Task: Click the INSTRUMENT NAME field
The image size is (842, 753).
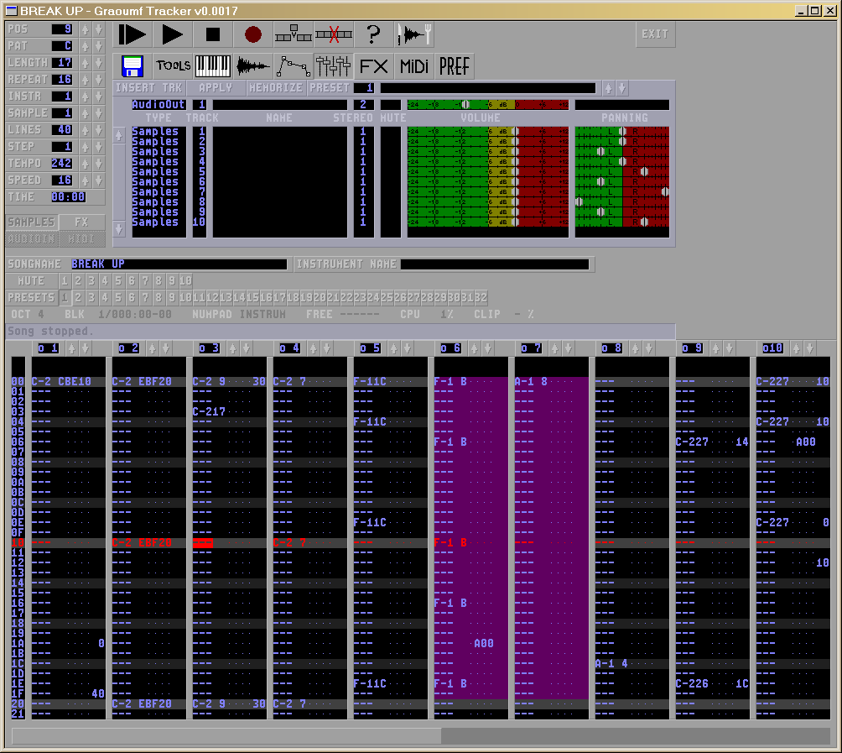Action: (x=495, y=264)
